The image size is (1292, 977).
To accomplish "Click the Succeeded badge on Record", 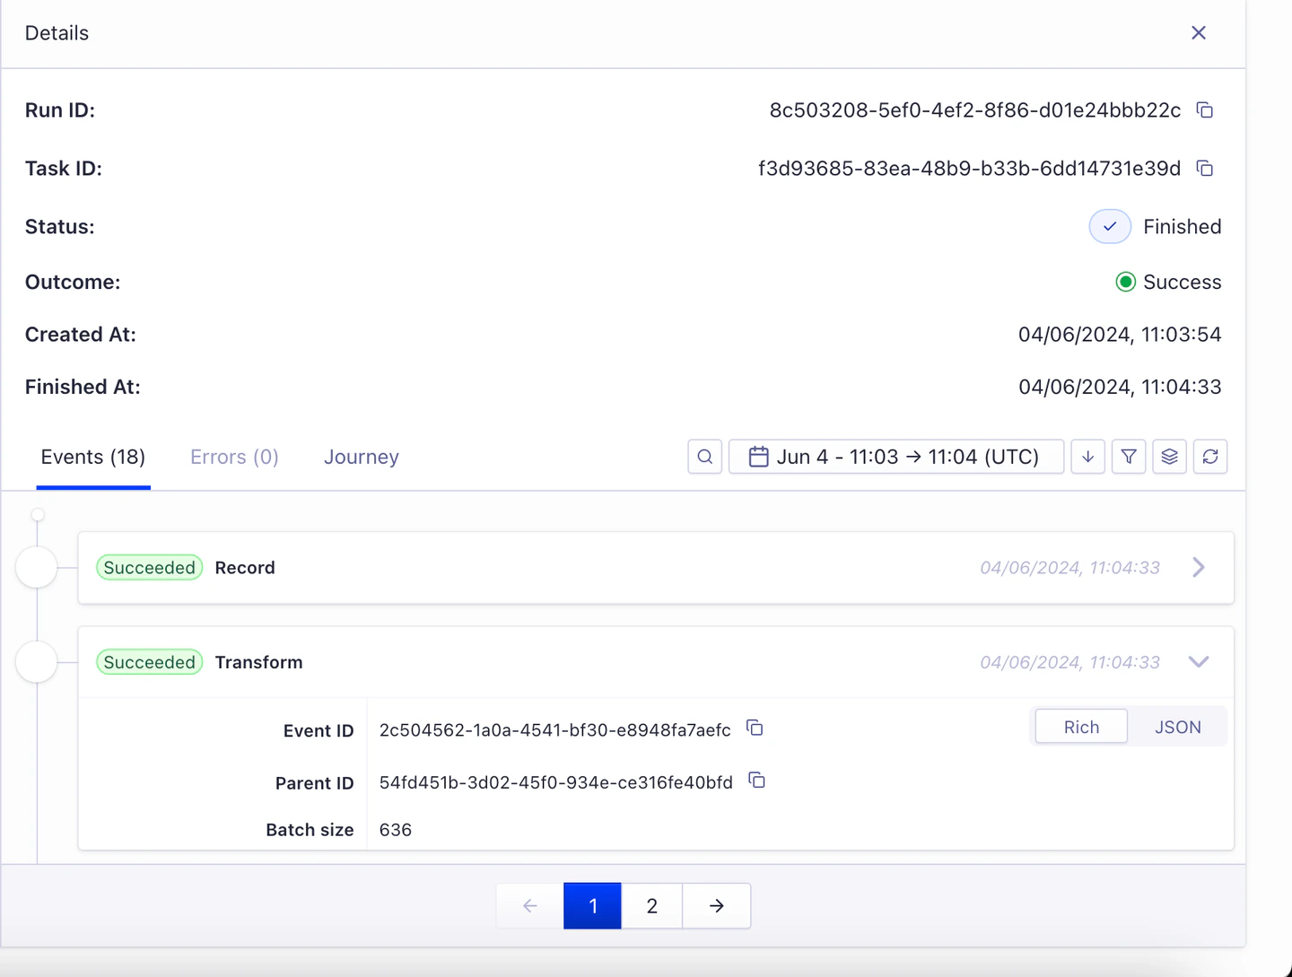I will (x=150, y=568).
